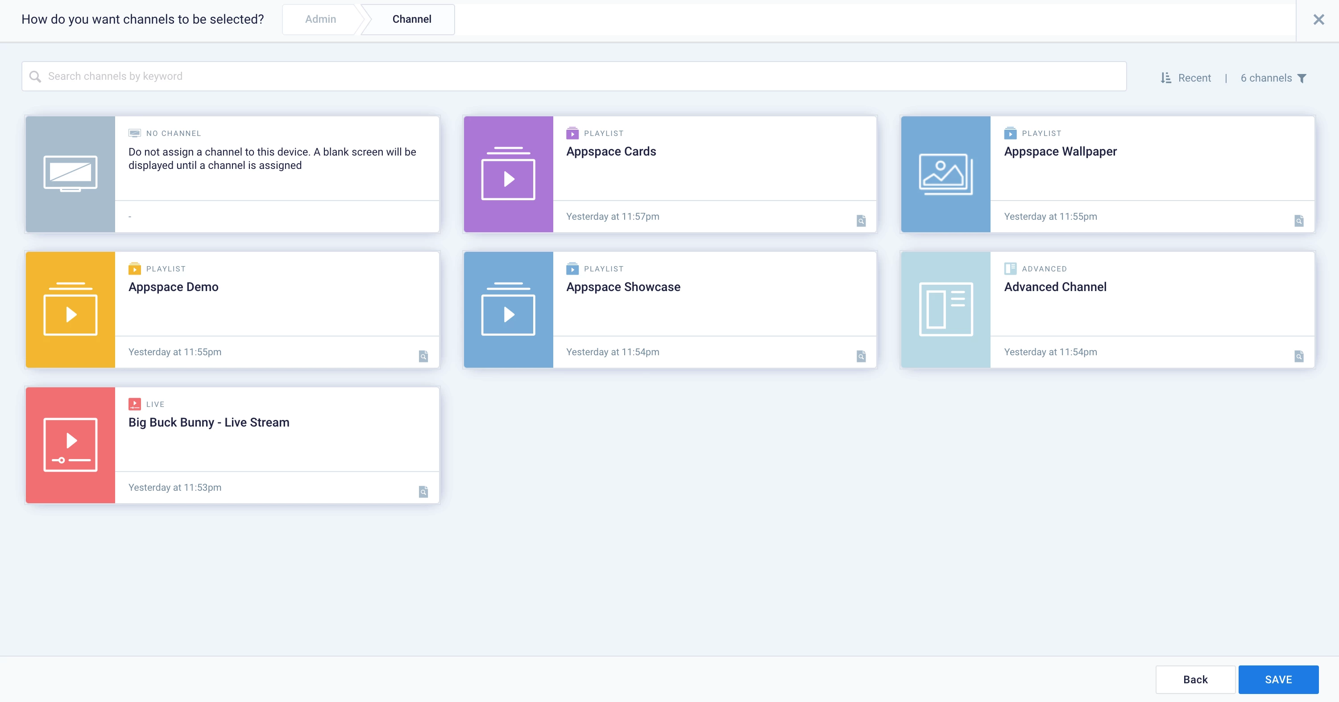Click the Back button
Screen dimensions: 1339x702
coord(1194,679)
